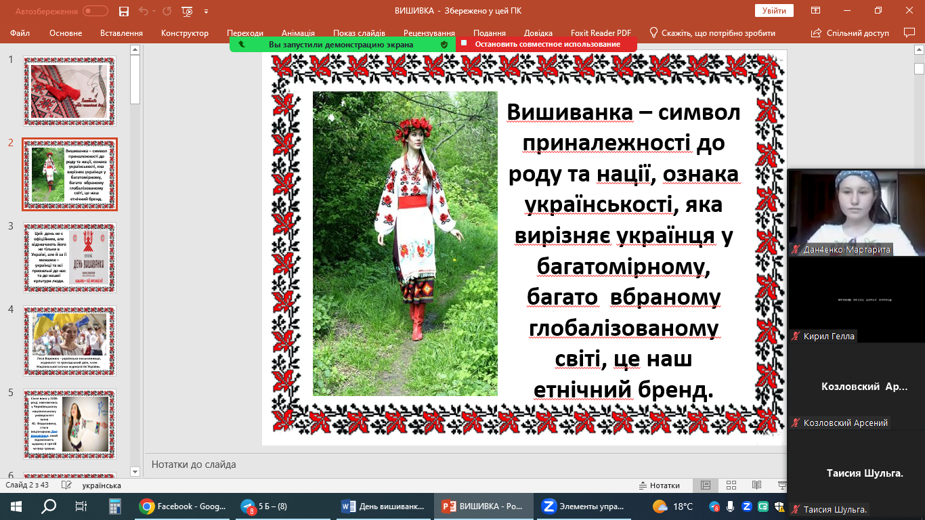Screen dimensions: 925x520
Task: Click the Спільний доступ share button
Action: 850,33
